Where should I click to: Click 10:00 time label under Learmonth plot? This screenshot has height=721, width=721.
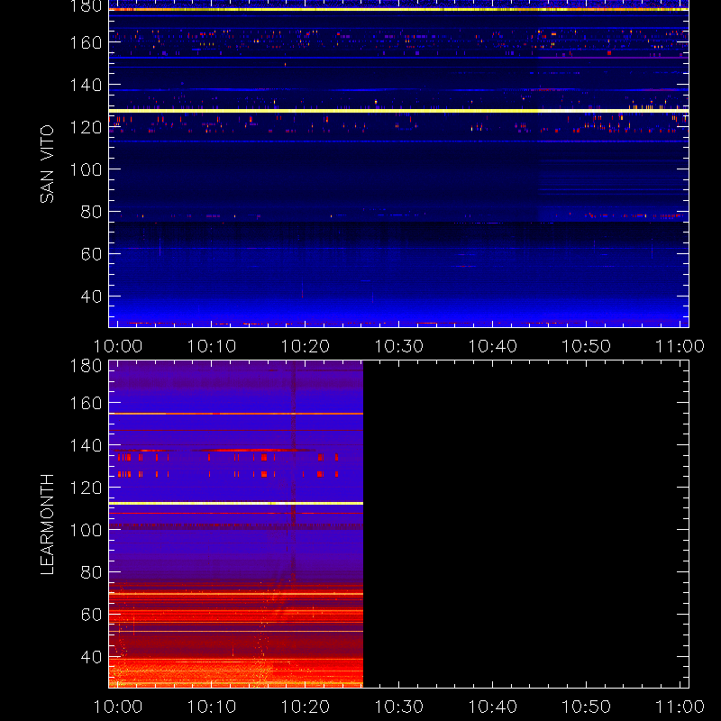point(118,707)
